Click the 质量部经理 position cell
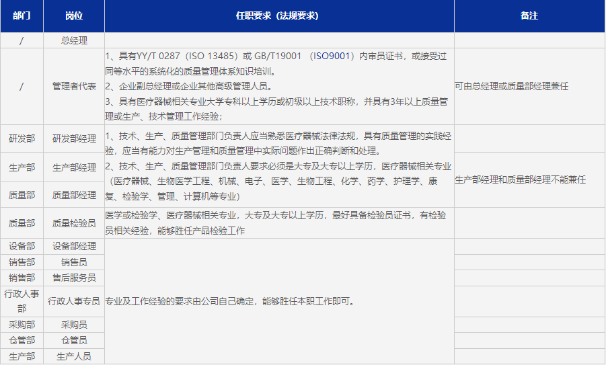Image resolution: width=606 pixels, height=365 pixels. (x=74, y=195)
